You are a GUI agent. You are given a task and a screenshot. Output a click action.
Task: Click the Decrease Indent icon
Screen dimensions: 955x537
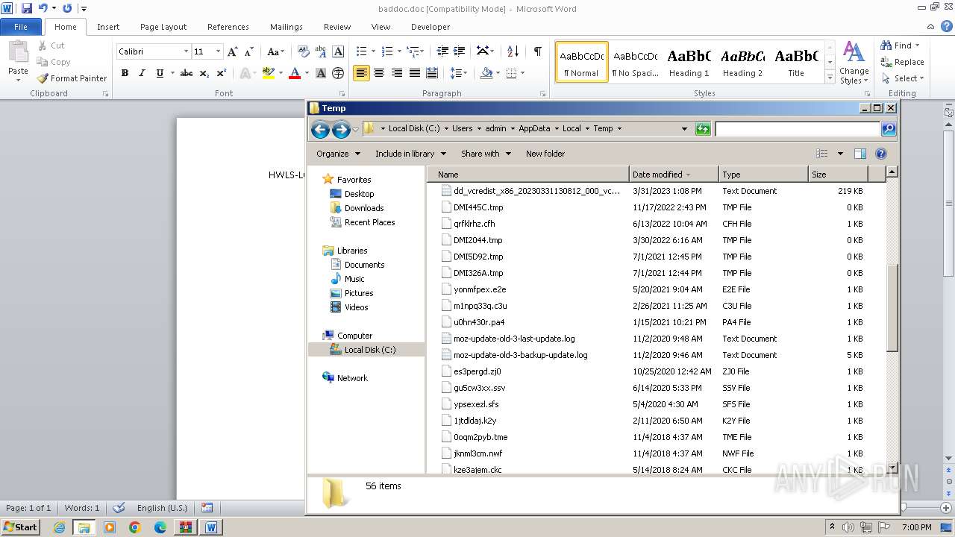click(x=442, y=51)
